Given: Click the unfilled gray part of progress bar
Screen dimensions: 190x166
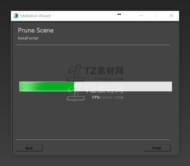Looking at the screenshot, I should pyautogui.click(x=123, y=86).
